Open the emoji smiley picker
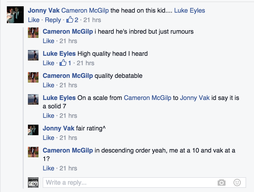 237,183
